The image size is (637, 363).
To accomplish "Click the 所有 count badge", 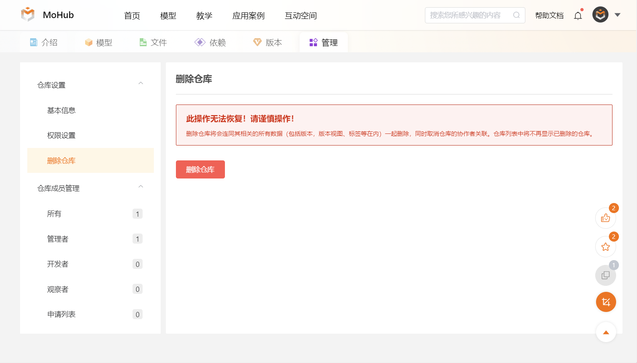I will (137, 214).
